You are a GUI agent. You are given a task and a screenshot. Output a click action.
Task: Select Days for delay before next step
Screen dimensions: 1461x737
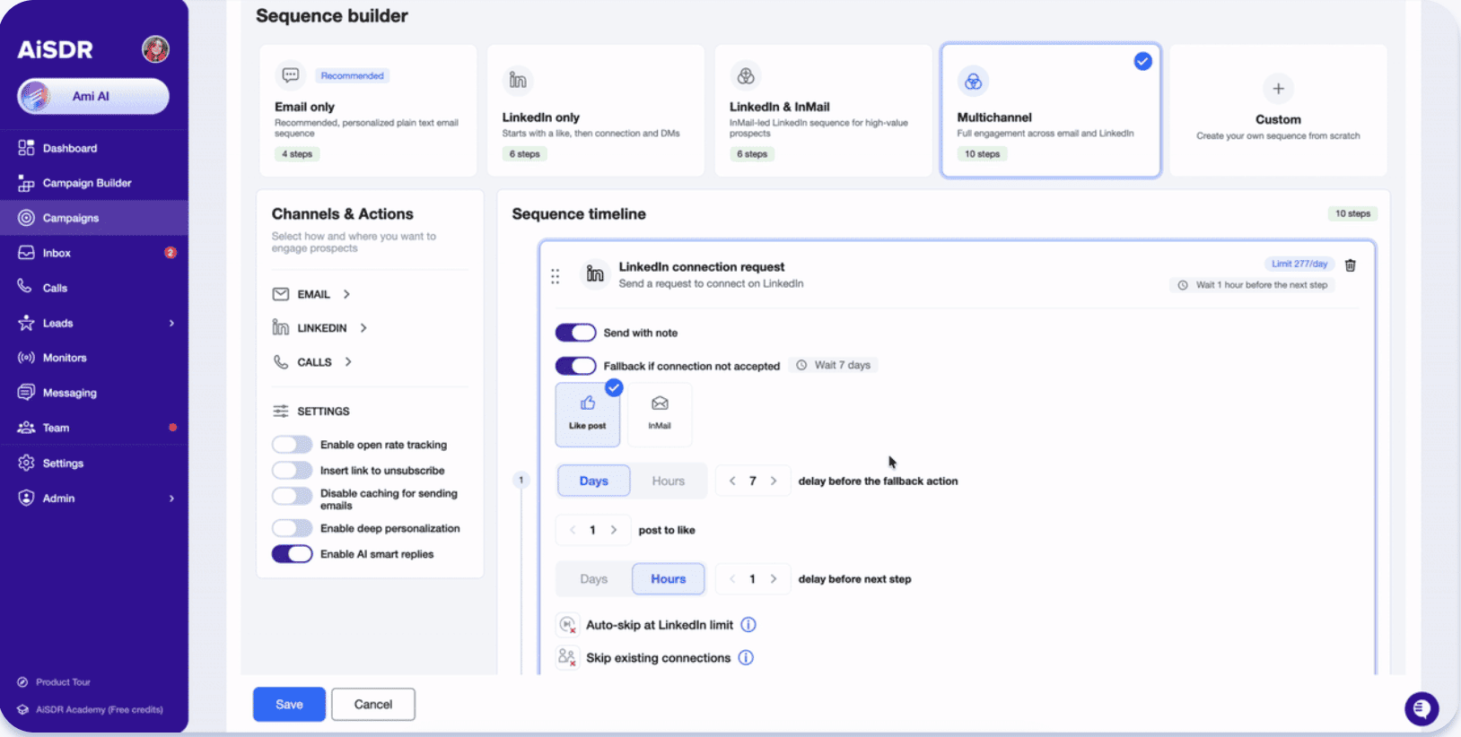(593, 579)
